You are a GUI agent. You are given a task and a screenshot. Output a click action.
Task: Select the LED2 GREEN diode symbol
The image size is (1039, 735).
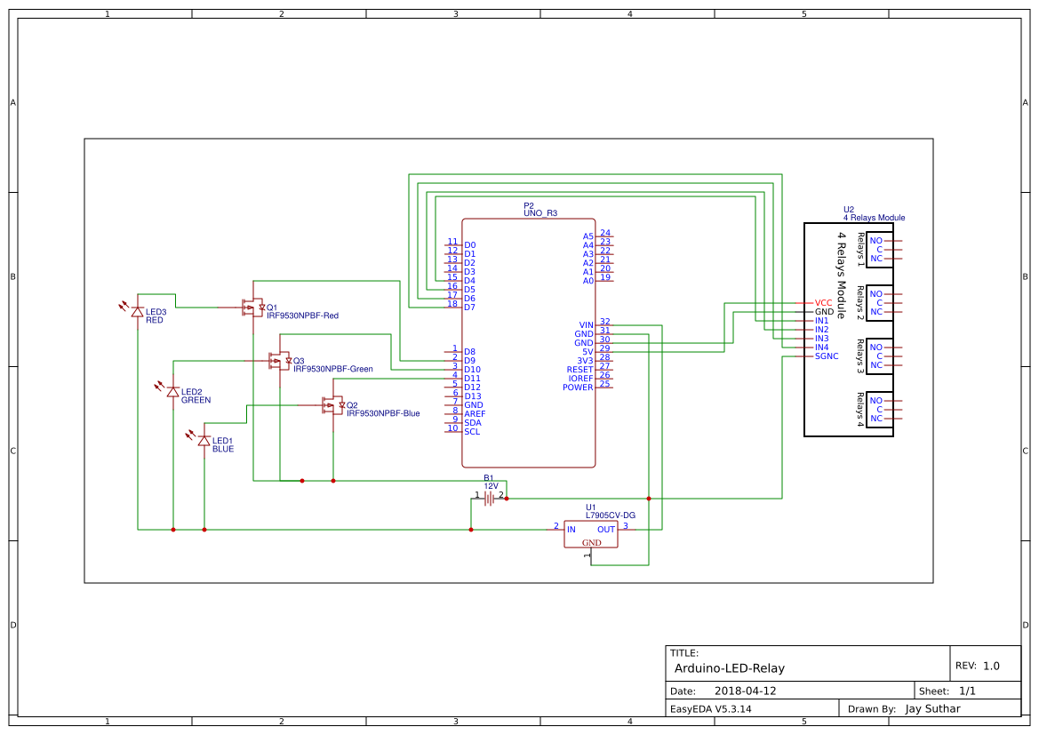coord(173,392)
